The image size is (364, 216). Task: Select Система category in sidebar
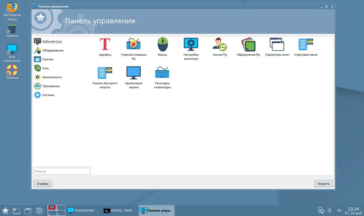(48, 95)
